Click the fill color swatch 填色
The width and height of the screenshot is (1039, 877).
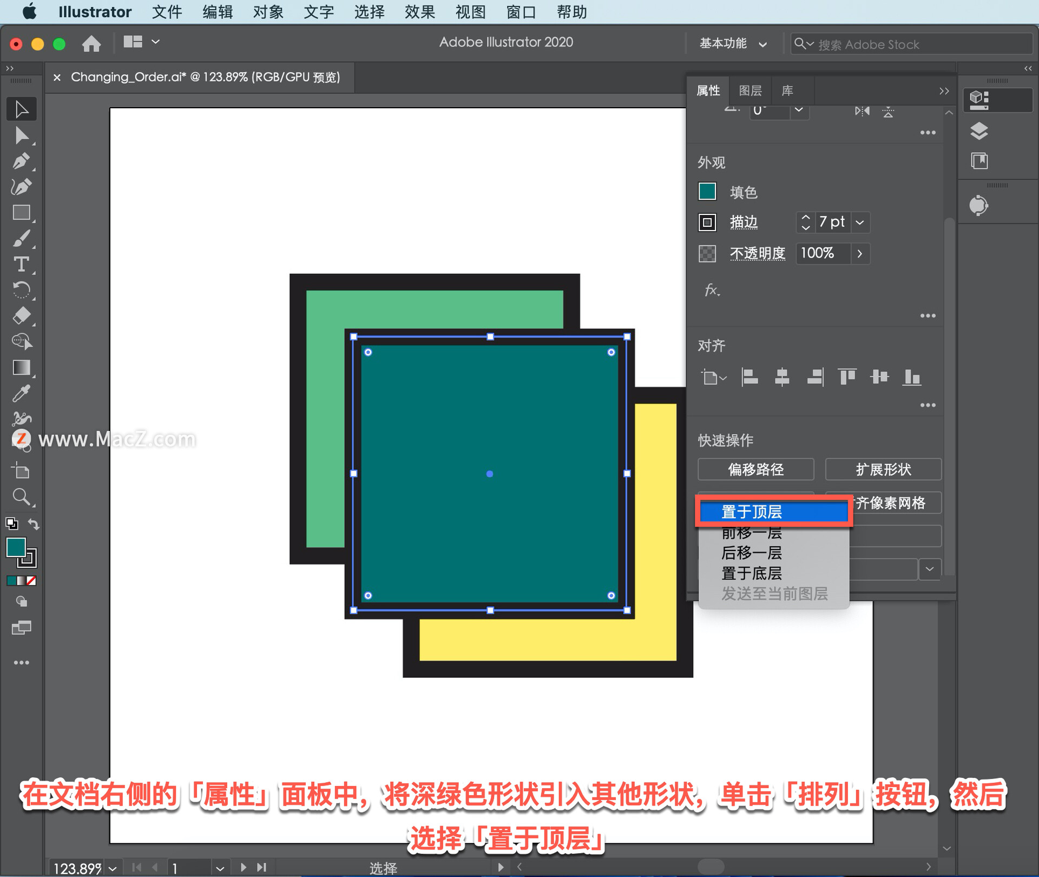(707, 192)
